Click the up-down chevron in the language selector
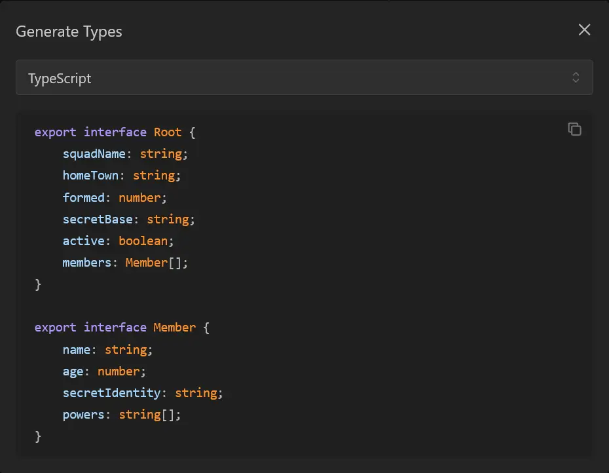 (x=576, y=78)
